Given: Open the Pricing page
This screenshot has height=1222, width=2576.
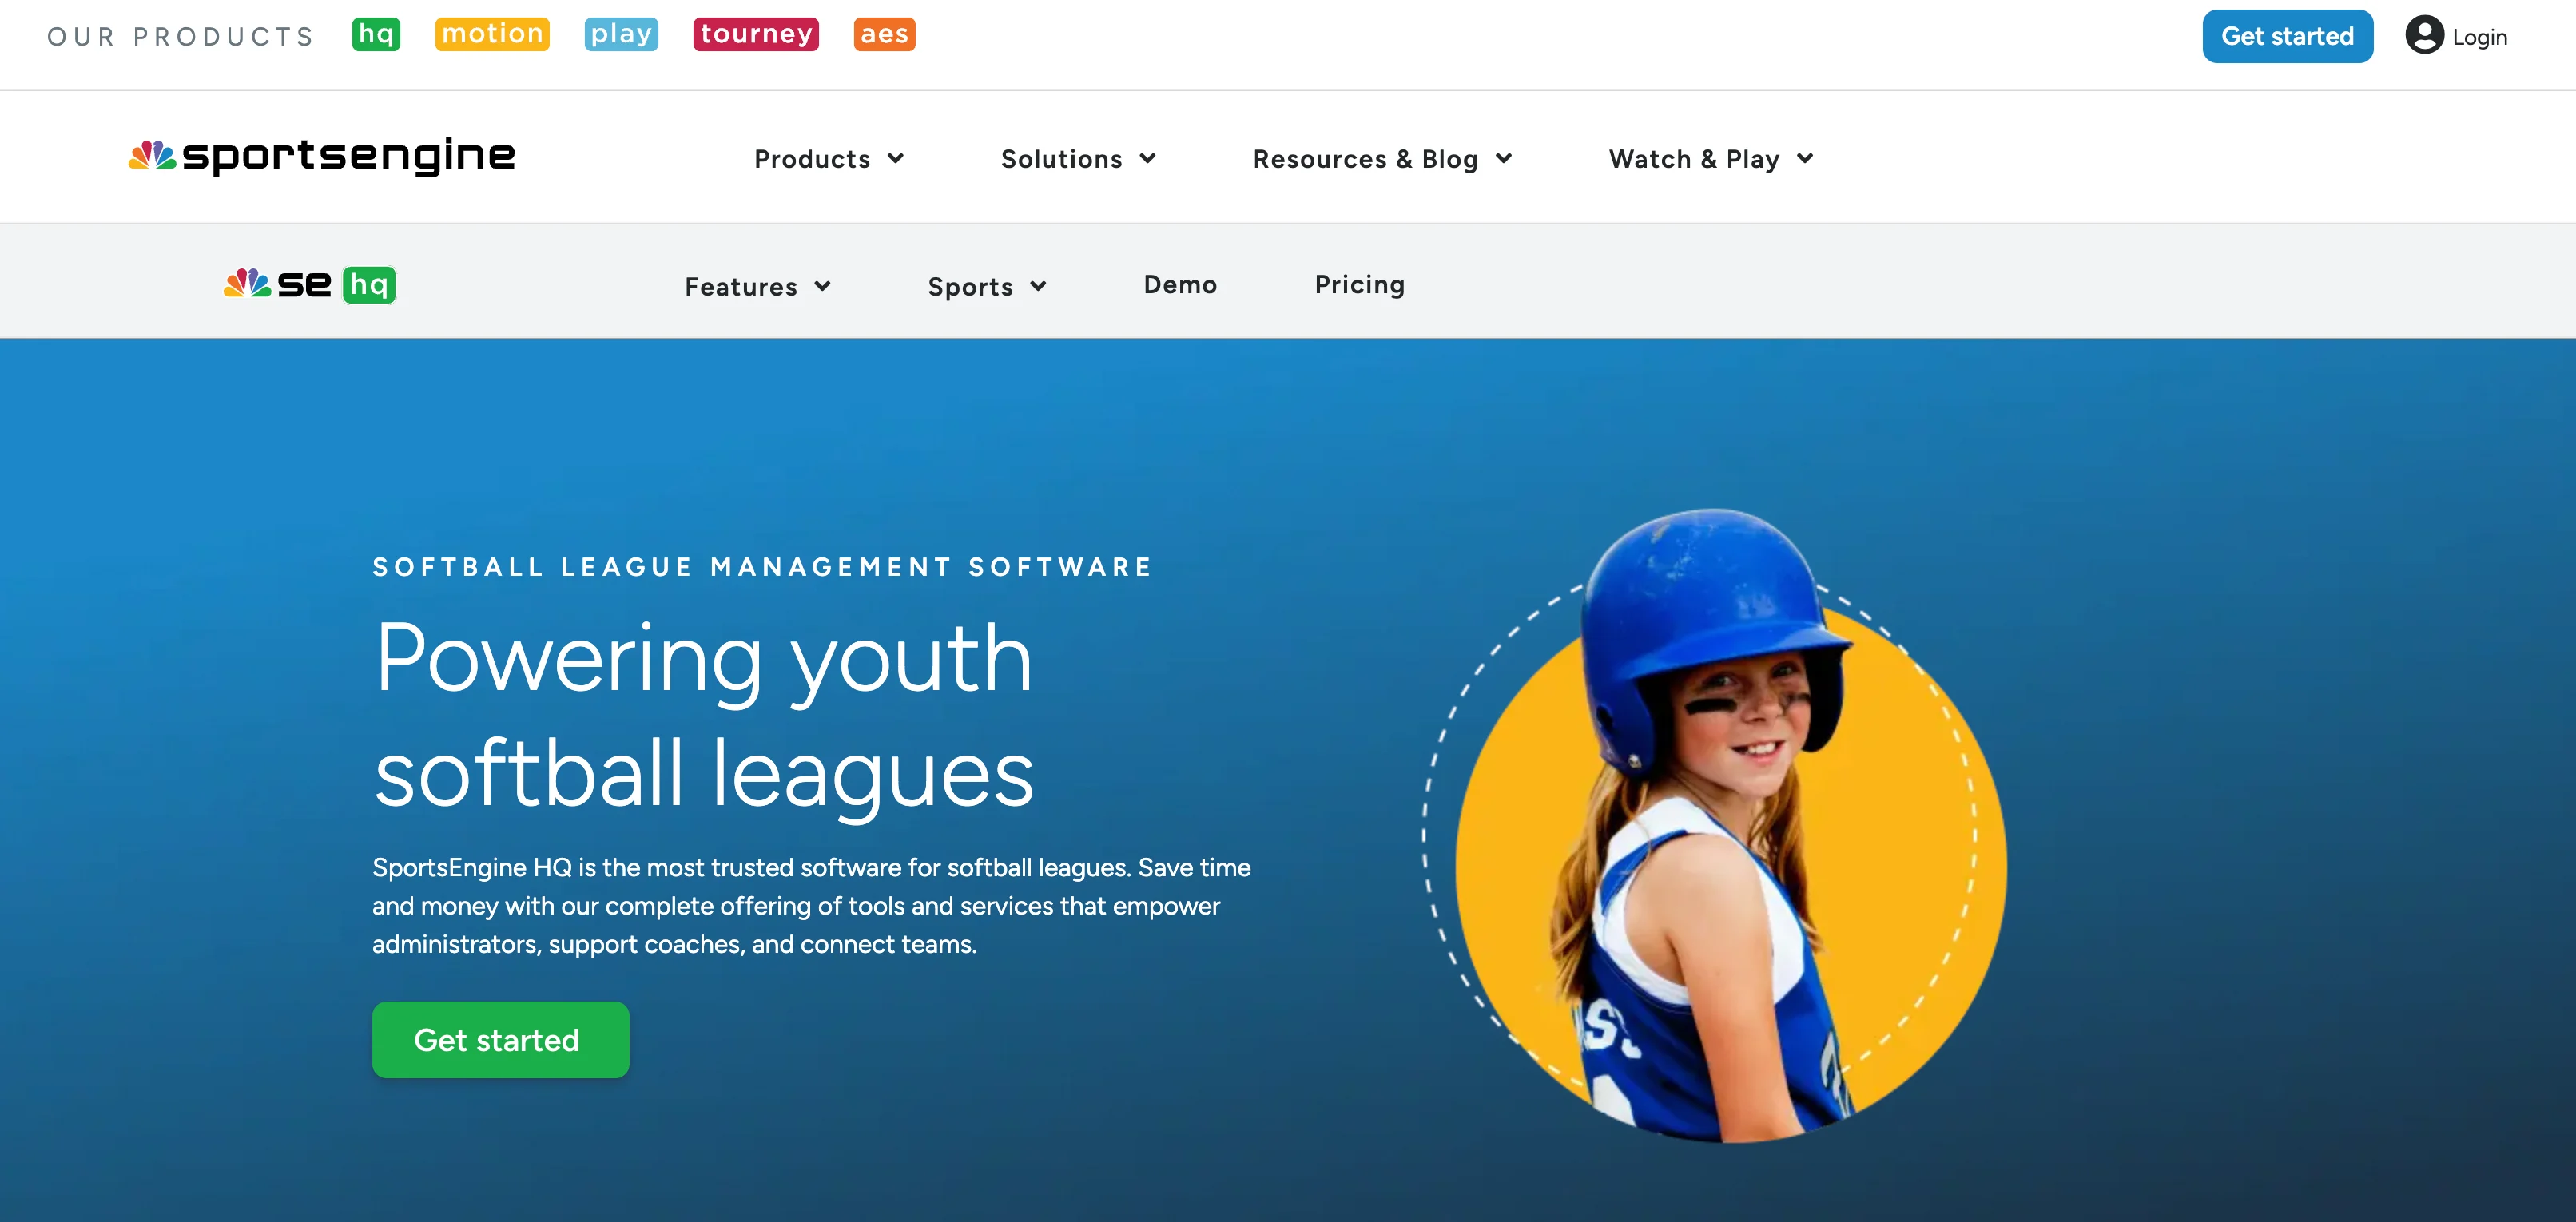Looking at the screenshot, I should coord(1359,285).
